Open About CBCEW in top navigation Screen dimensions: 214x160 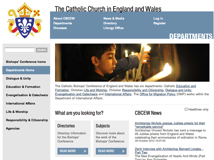(x=64, y=19)
